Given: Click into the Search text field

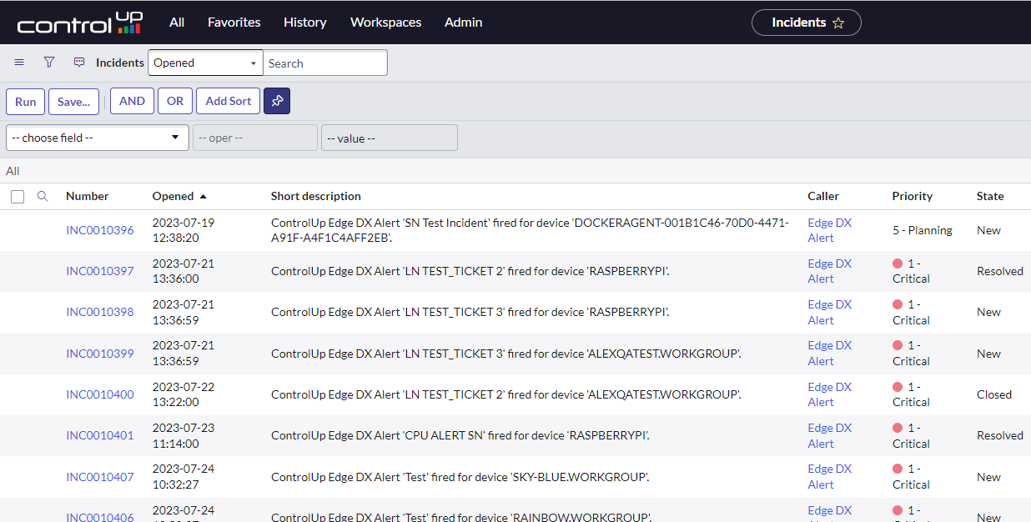Looking at the screenshot, I should tap(325, 63).
